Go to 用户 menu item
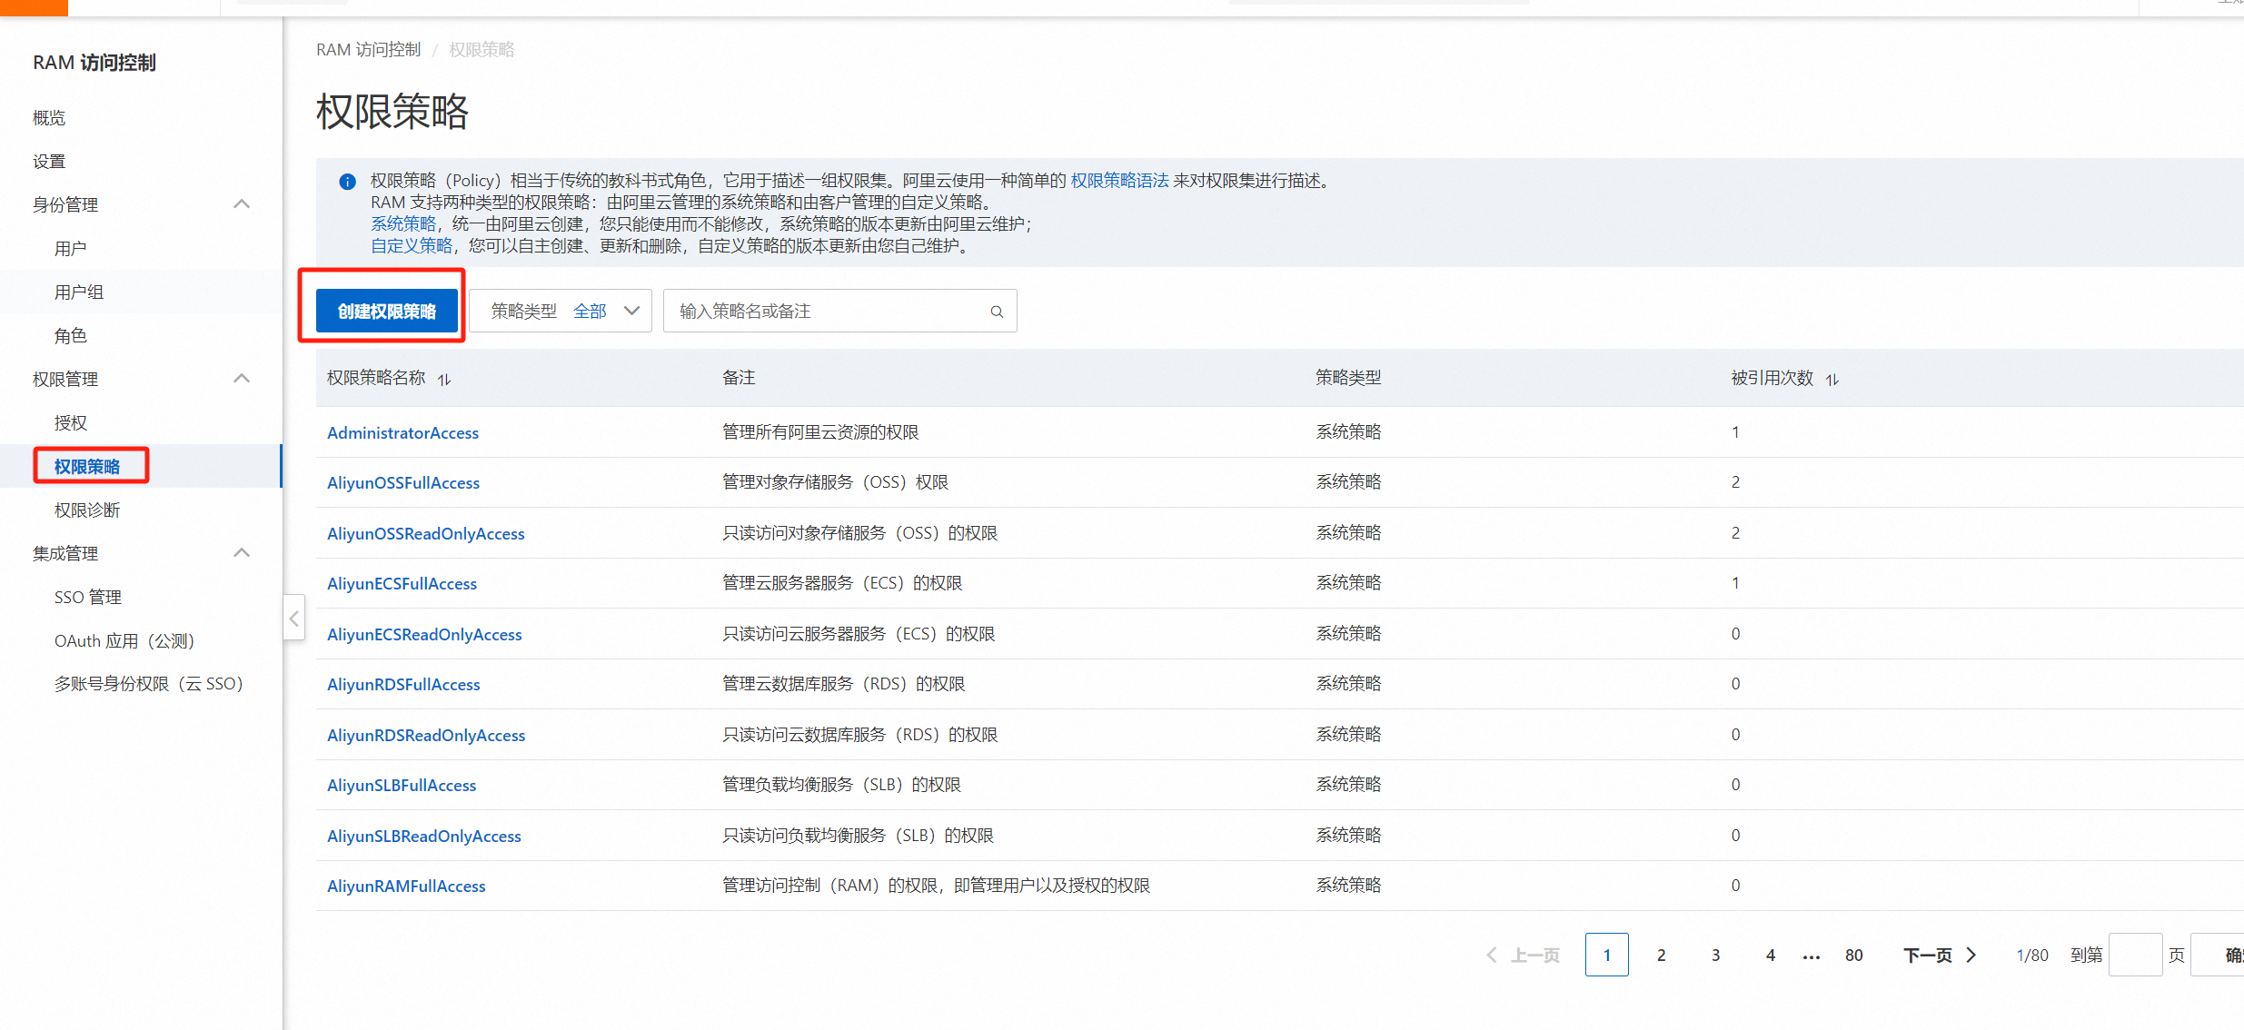Viewport: 2244px width, 1030px height. pos(70,249)
